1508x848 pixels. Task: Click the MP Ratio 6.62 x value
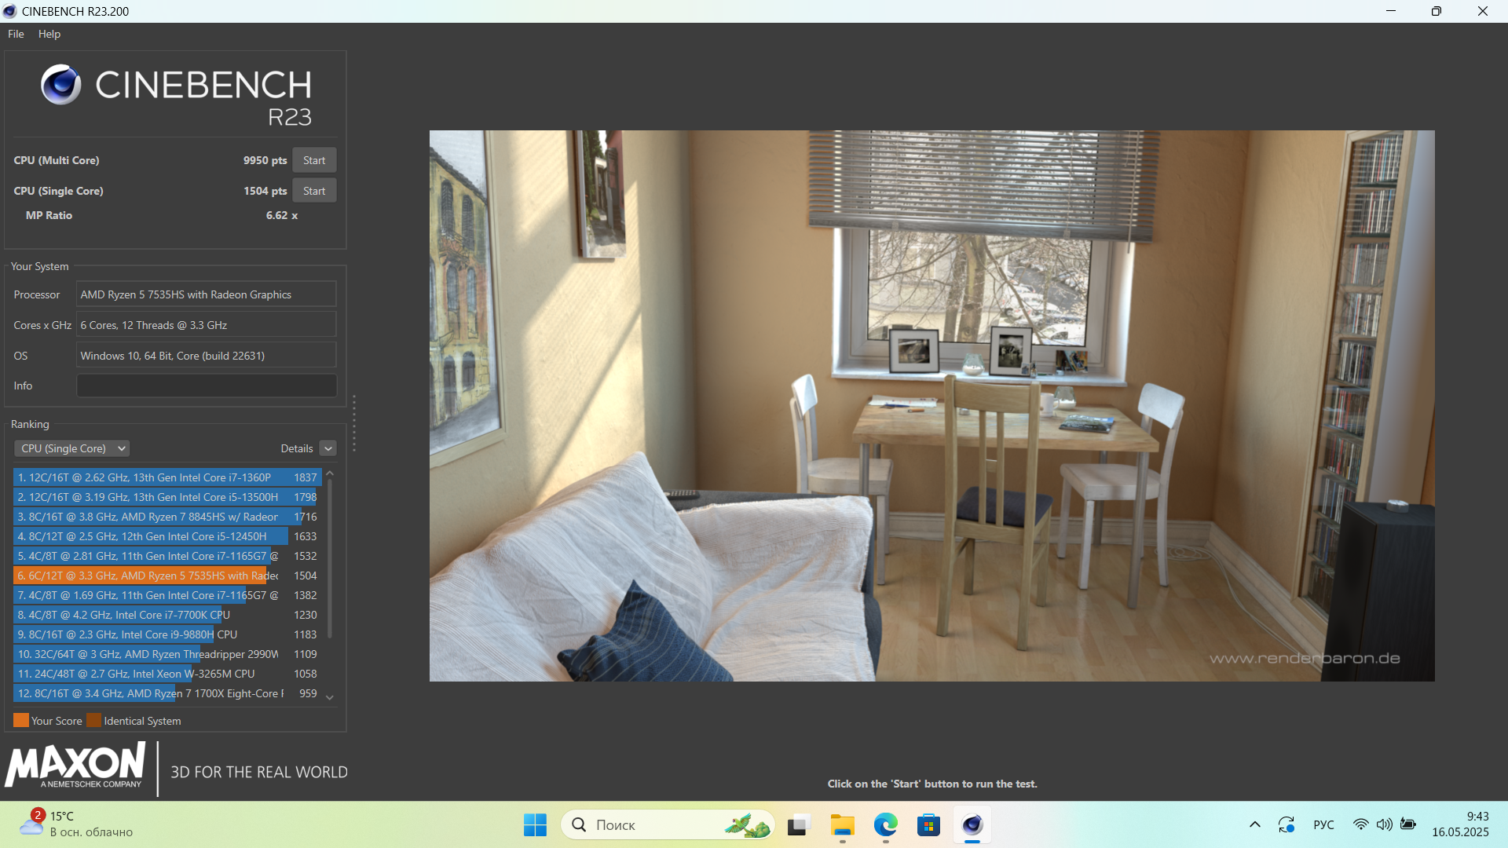coord(282,215)
